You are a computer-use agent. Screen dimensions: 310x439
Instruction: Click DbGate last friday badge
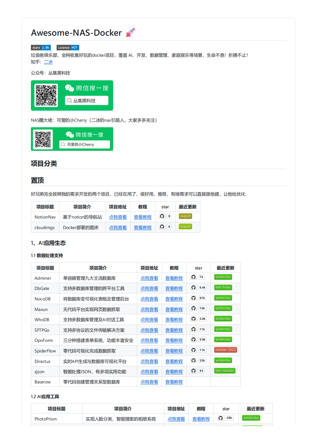point(223,287)
